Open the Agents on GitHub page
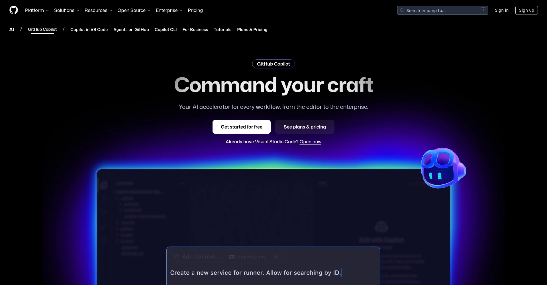Viewport: 547px width, 285px height. point(131,30)
